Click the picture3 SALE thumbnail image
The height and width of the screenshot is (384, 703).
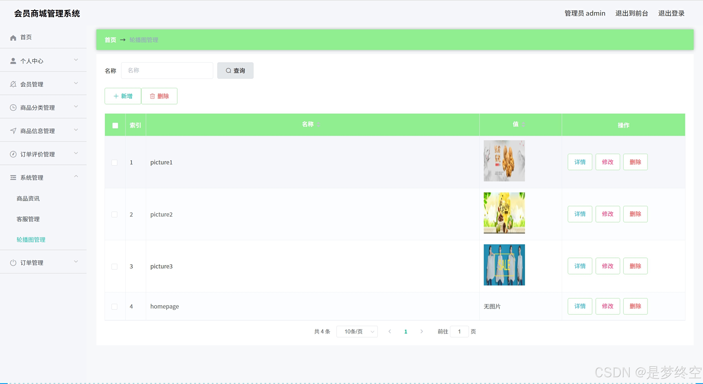tap(504, 265)
